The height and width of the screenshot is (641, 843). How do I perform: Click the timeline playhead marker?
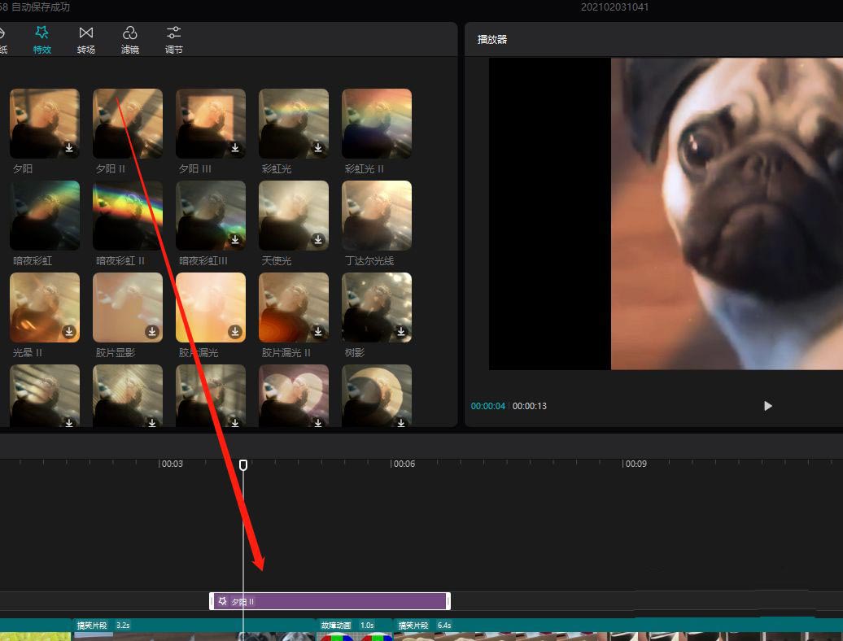point(243,464)
